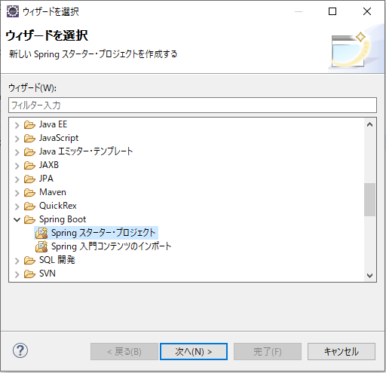Viewport: 386px width, 373px height.
Task: Expand the Maven tree node
Action: 17,193
